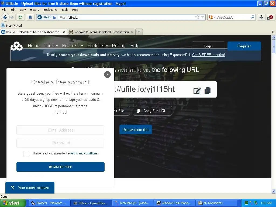This screenshot has width=276, height=207.
Task: Click the green CPU usage tray icon
Action: tap(246, 203)
